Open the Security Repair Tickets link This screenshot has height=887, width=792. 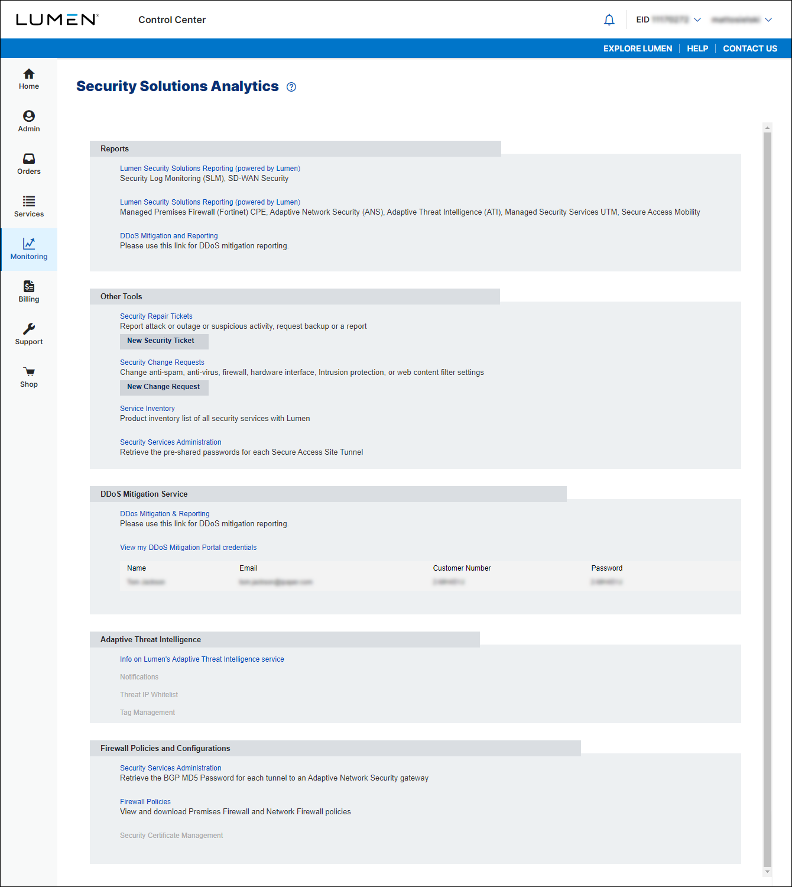point(156,316)
